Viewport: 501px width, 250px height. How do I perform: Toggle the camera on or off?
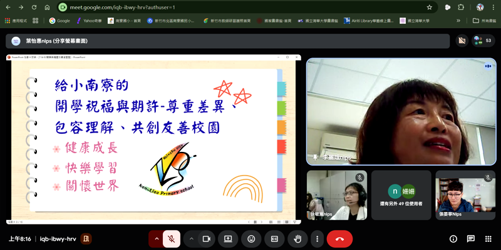[x=205, y=239]
